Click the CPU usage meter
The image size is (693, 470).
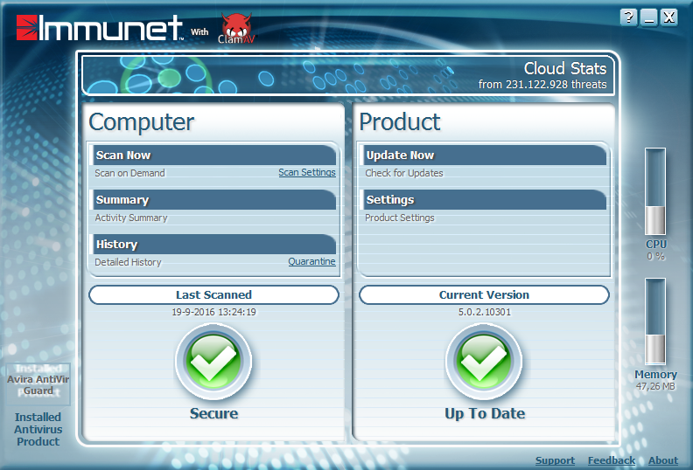(x=655, y=191)
